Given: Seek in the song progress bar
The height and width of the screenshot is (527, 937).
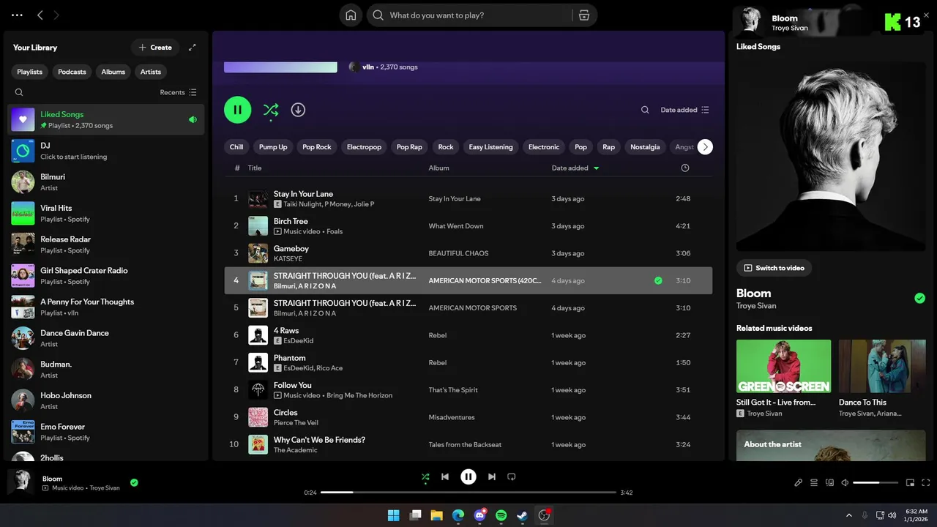Looking at the screenshot, I should tap(468, 493).
